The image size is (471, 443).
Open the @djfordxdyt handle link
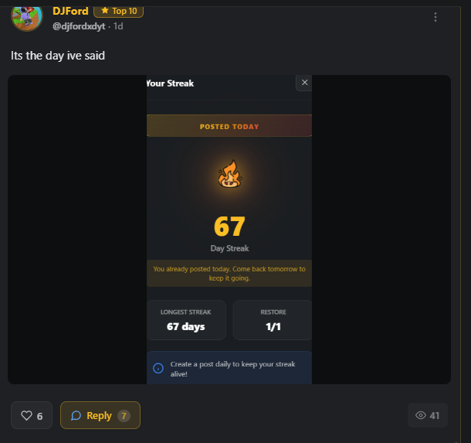(79, 26)
